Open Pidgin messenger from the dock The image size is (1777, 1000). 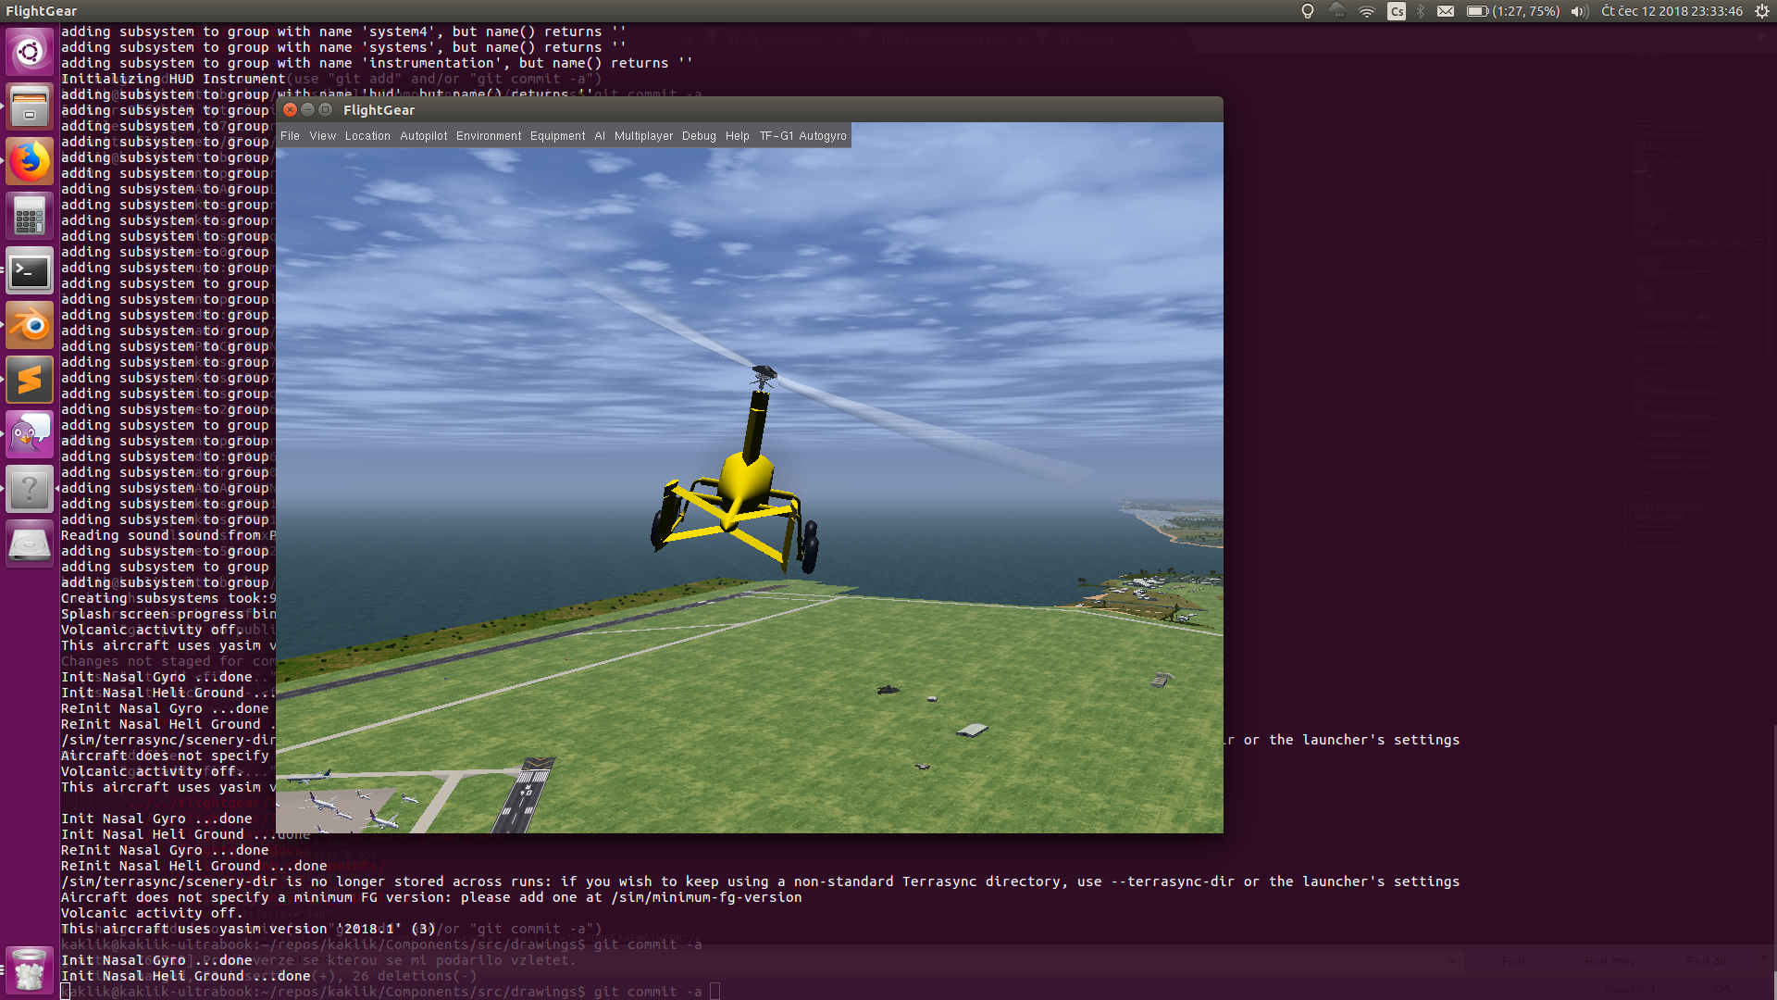coord(30,434)
